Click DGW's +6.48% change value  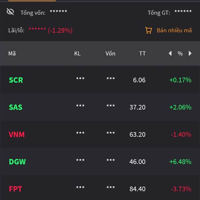(180, 162)
